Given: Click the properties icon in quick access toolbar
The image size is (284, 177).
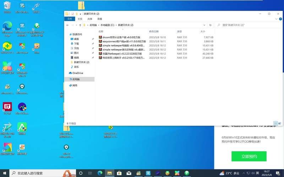Looking at the screenshot, I should 72,14.
